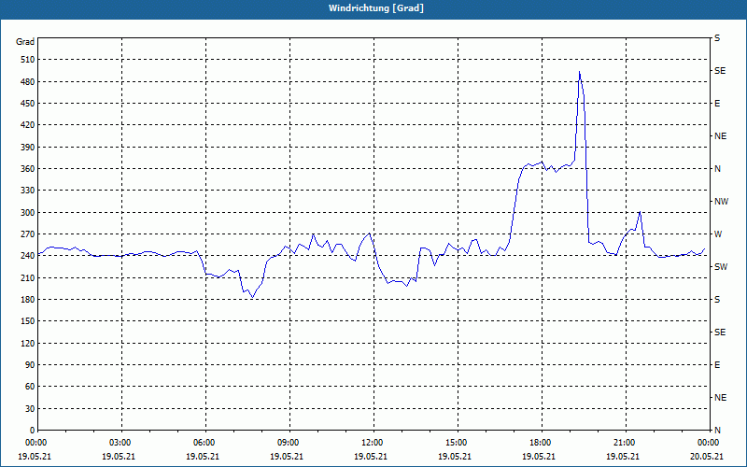Select the 20.05.21 date label
747x467 pixels.
click(x=707, y=457)
